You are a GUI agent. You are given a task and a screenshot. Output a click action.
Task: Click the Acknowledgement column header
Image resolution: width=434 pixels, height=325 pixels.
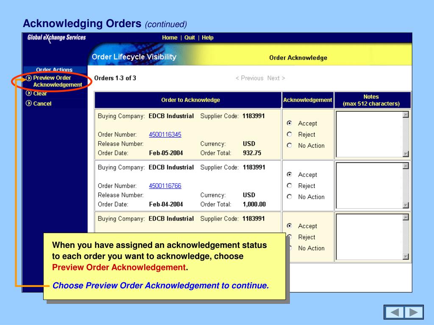coord(308,100)
